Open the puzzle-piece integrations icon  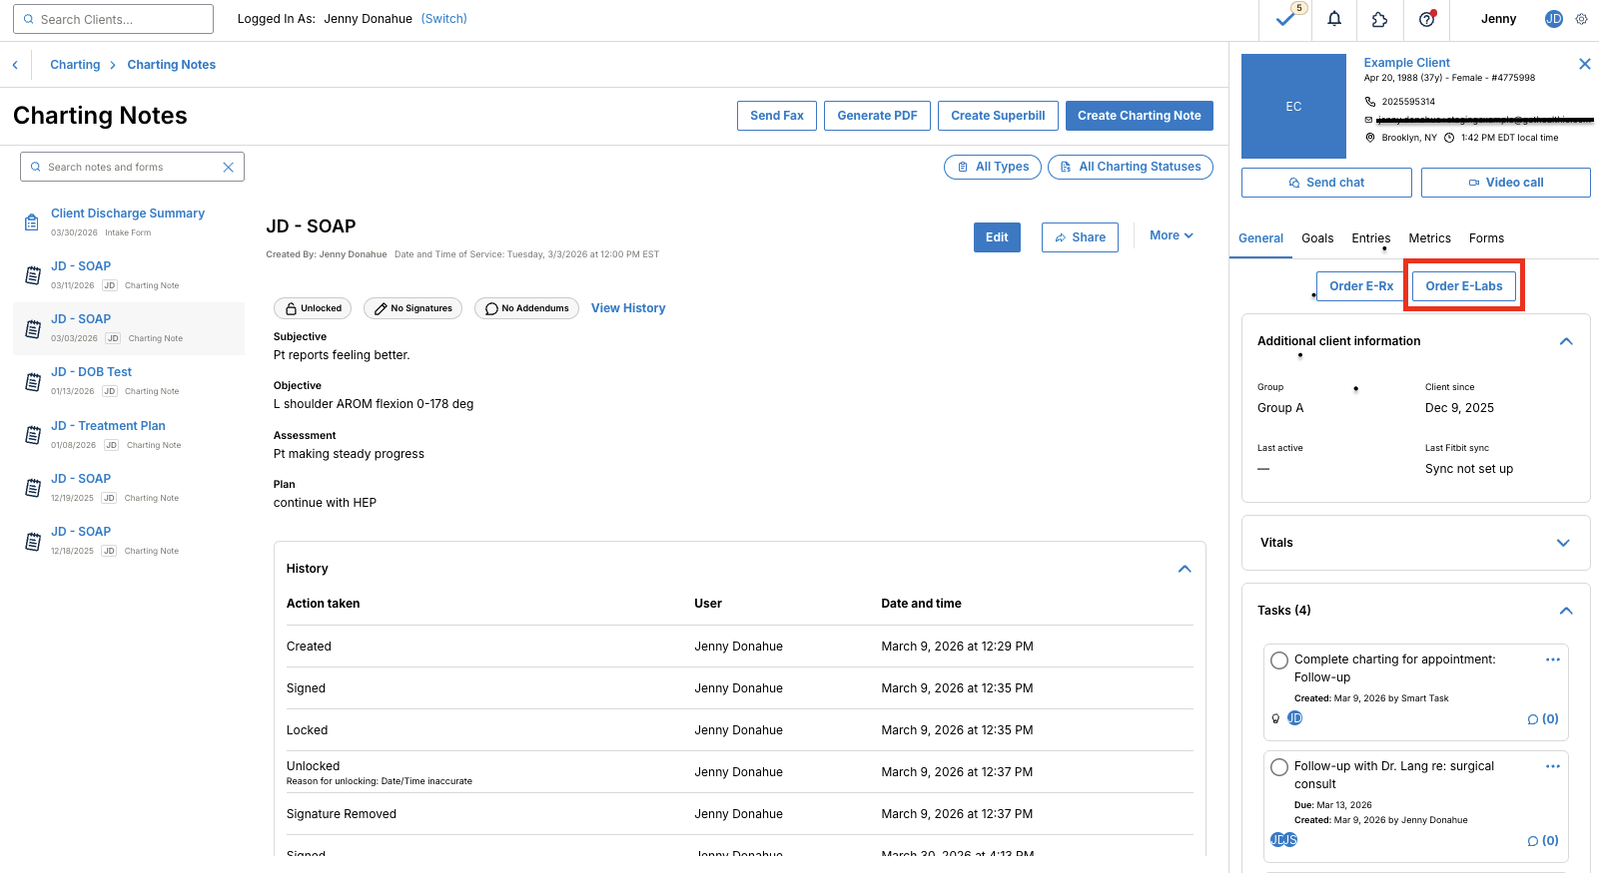[1380, 19]
